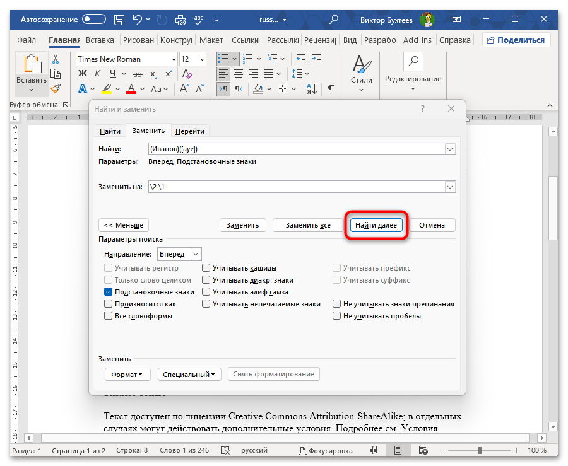The image size is (568, 466).
Task: Click the Cut scissors icon
Action: click(56, 59)
